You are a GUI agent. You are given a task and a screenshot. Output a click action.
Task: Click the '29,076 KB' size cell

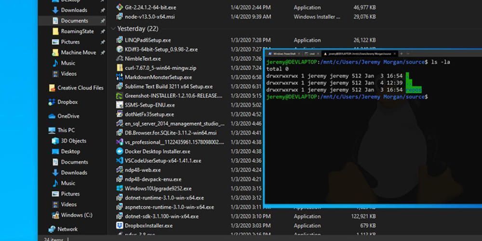click(x=364, y=16)
